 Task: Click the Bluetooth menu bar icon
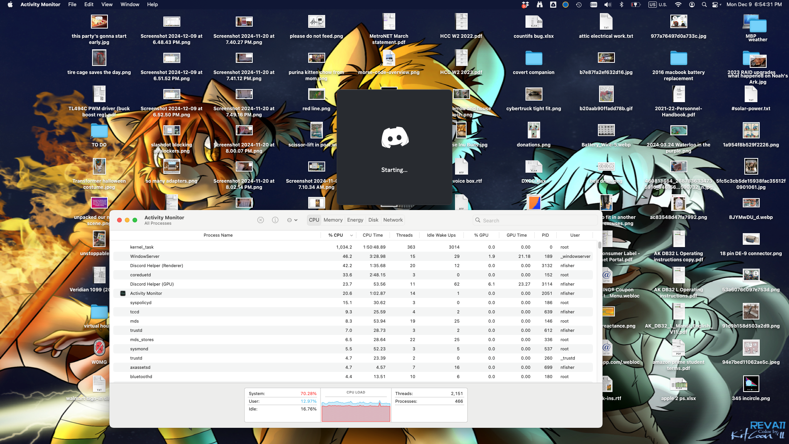[621, 5]
